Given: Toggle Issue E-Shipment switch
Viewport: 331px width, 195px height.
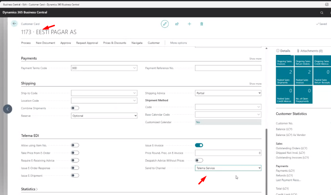Looking at the screenshot, I should tap(75, 175).
